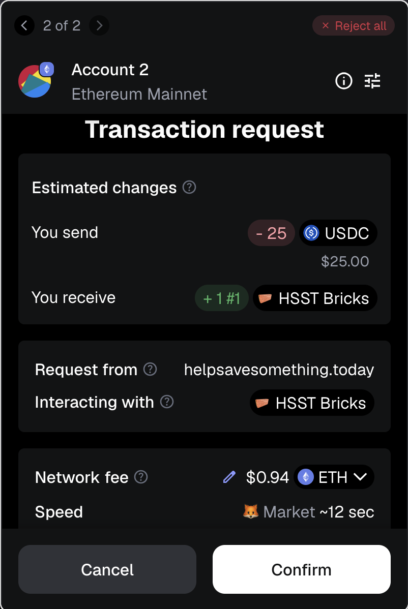This screenshot has width=408, height=609.
Task: Go to previous request arrow
Action: (x=24, y=25)
